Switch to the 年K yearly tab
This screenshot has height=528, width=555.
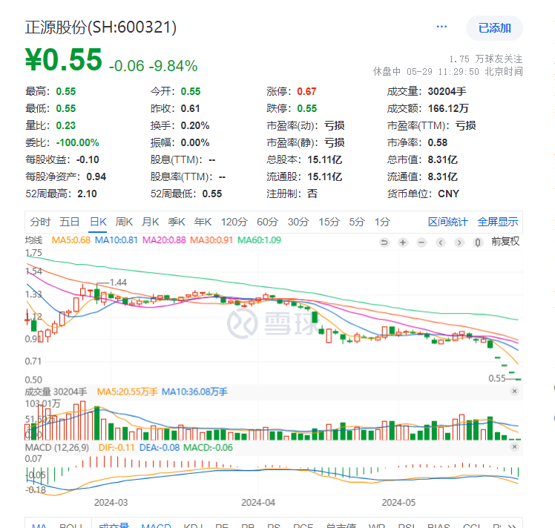tap(203, 222)
